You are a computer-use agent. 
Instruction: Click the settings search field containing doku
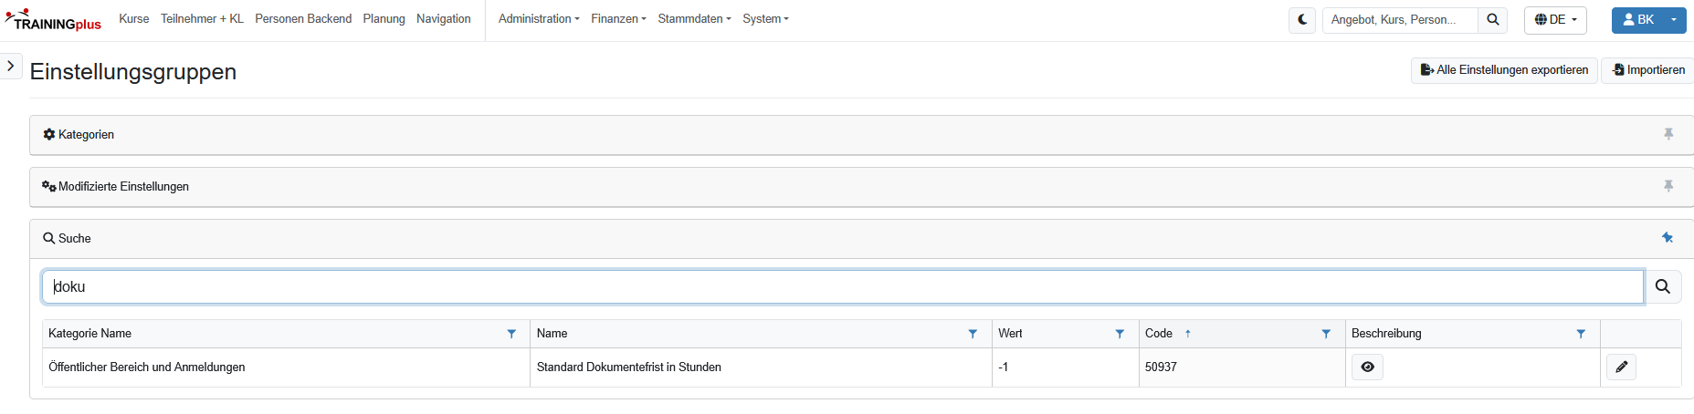click(x=842, y=286)
